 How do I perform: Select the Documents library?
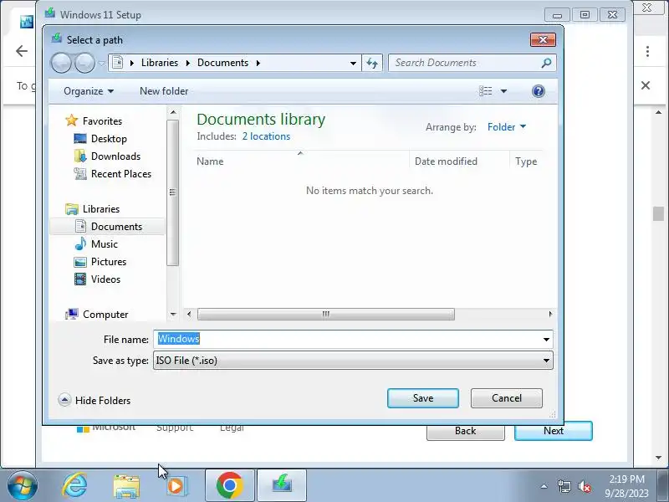coord(108,226)
